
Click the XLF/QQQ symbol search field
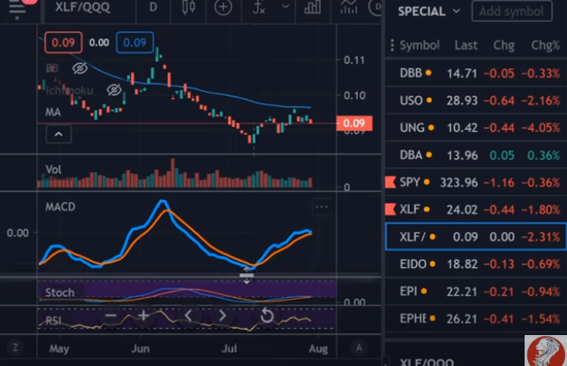[x=82, y=7]
